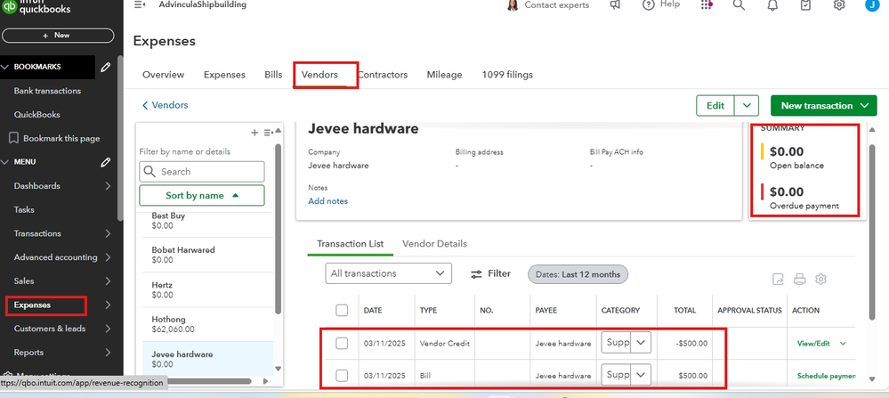Switch to the Contractors tab
This screenshot has height=398, width=889.
(383, 75)
